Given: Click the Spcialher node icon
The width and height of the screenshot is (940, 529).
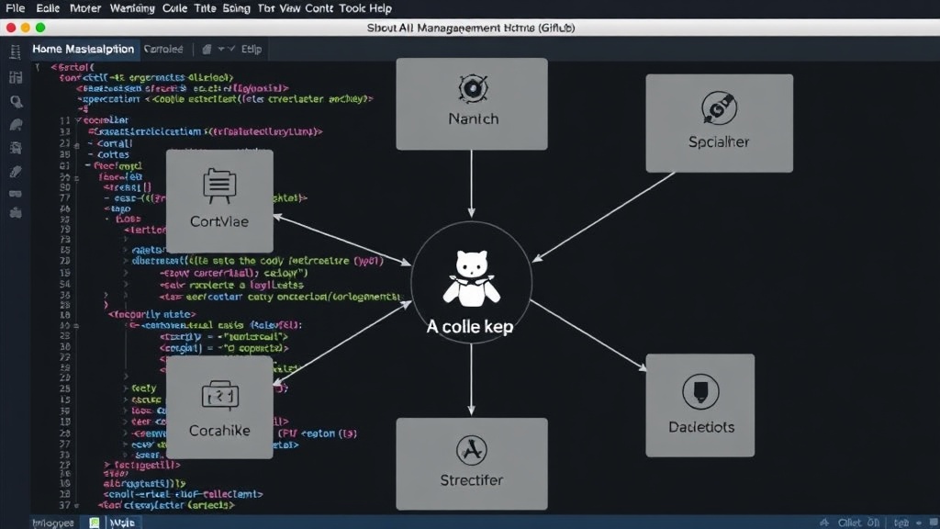Looking at the screenshot, I should point(719,108).
